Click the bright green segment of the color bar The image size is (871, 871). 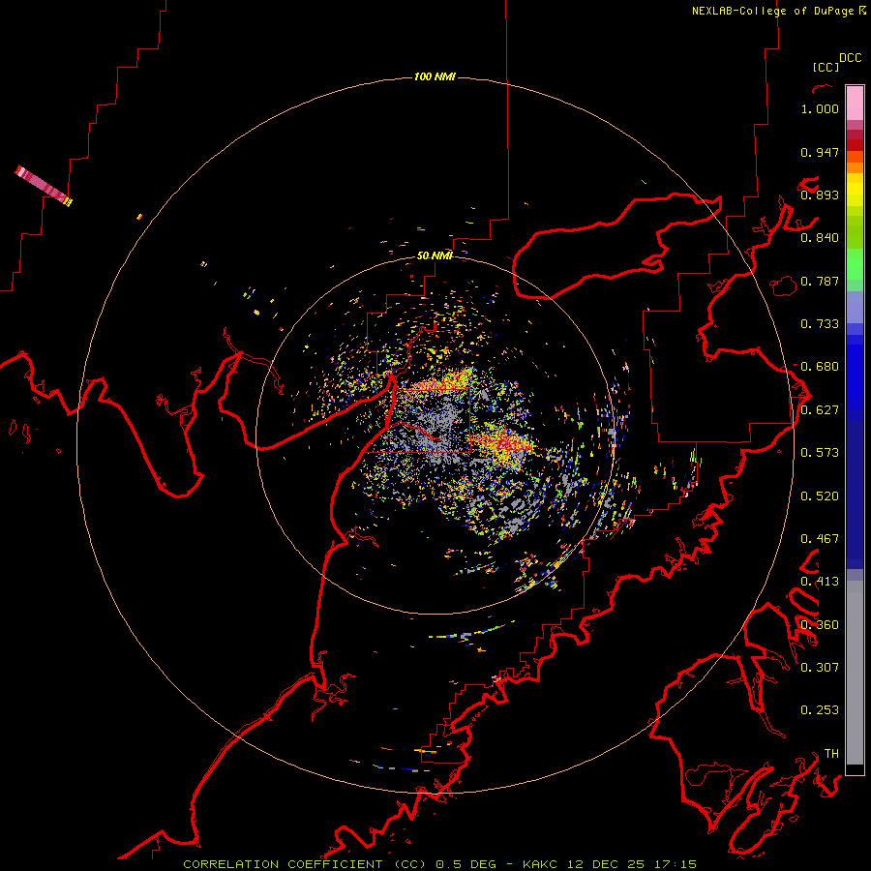pyautogui.click(x=855, y=264)
